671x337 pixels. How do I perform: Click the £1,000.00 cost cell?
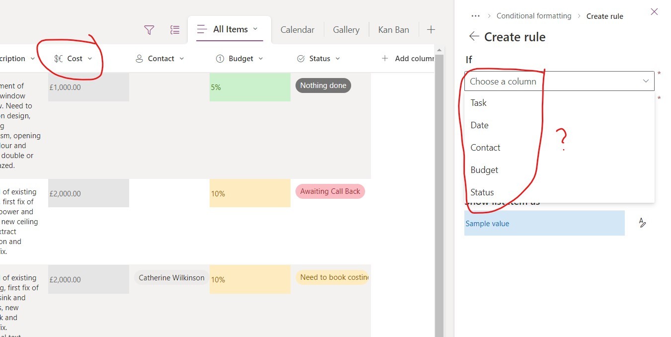88,87
